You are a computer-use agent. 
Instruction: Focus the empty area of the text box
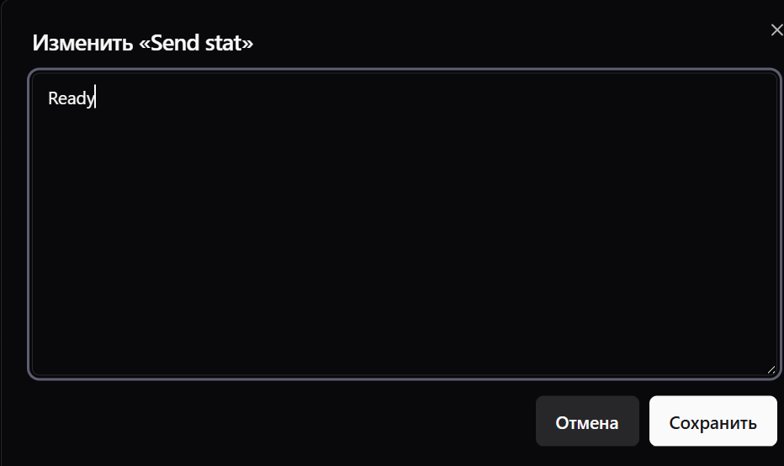point(402,252)
